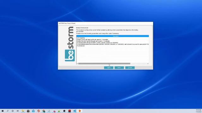Open black round icon on taskbar
202x113 pixels.
64,111
